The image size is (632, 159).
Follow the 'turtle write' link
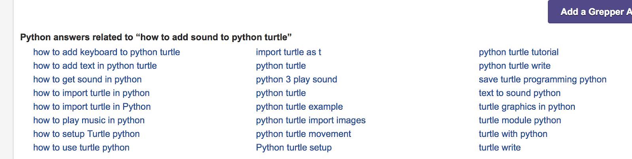click(x=500, y=148)
